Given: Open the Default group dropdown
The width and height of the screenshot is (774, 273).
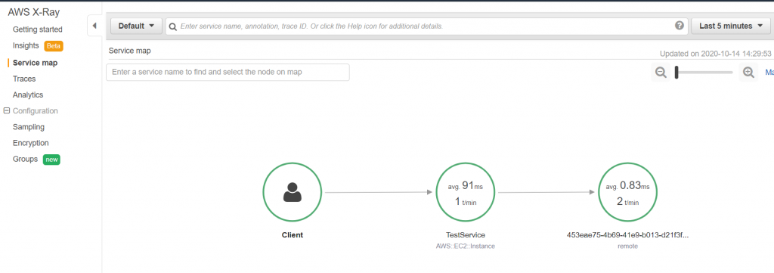Looking at the screenshot, I should (136, 26).
